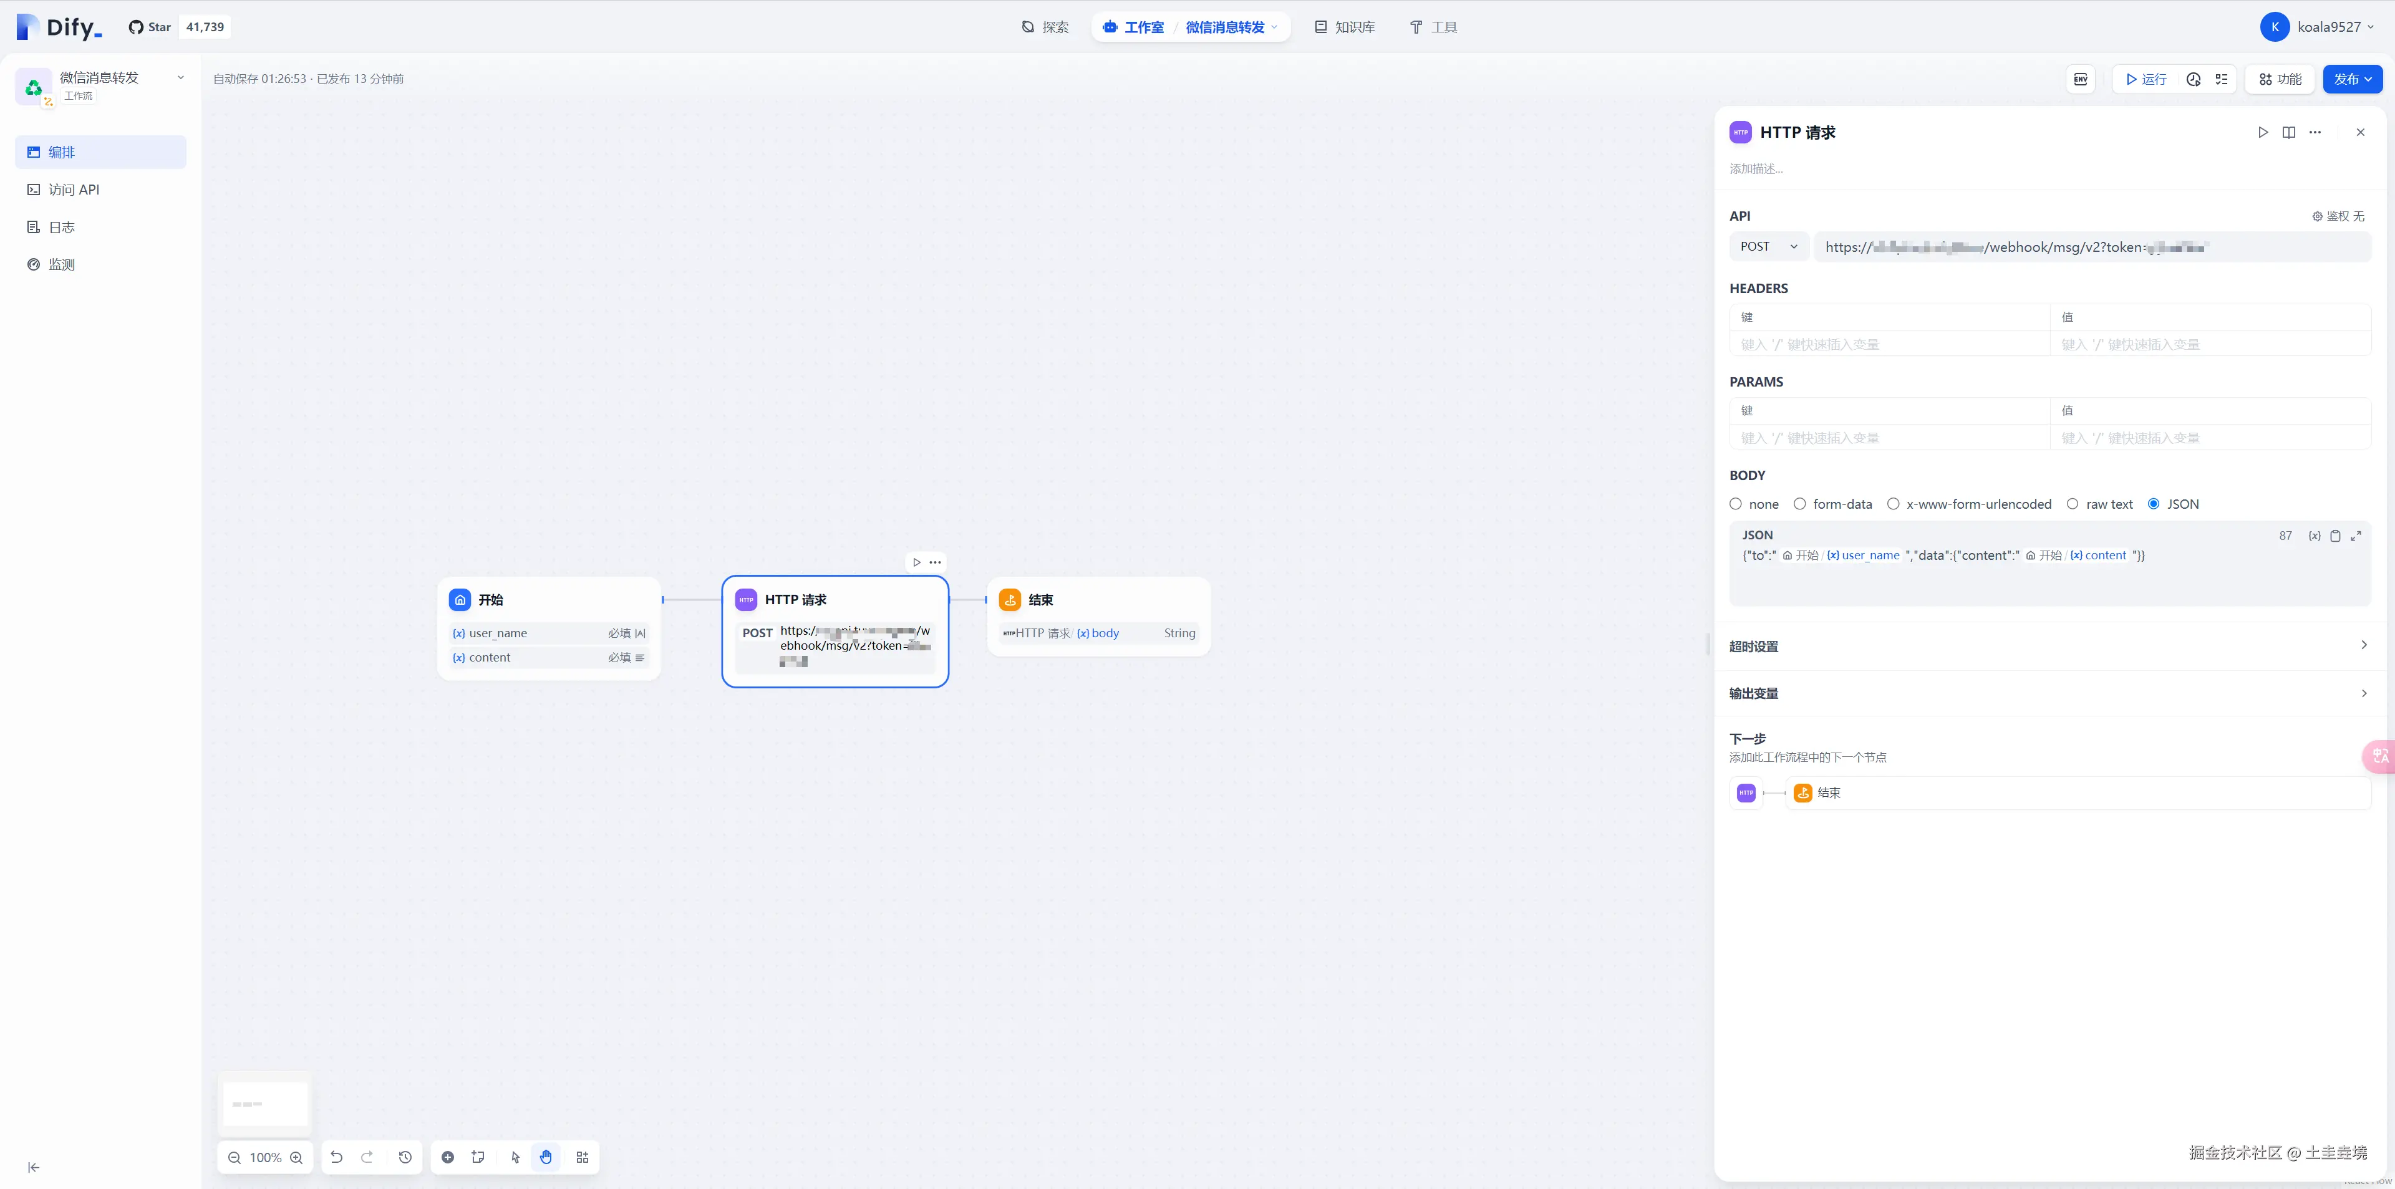Click the undo arrow icon
The image size is (2395, 1189).
tap(337, 1157)
